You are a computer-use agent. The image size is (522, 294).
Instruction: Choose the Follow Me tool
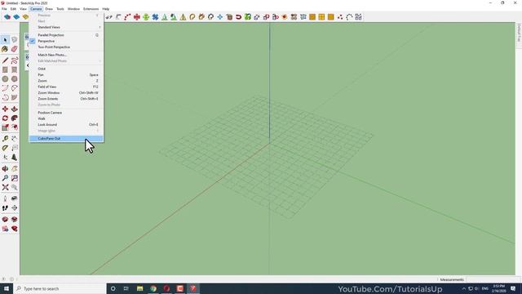pos(15,118)
